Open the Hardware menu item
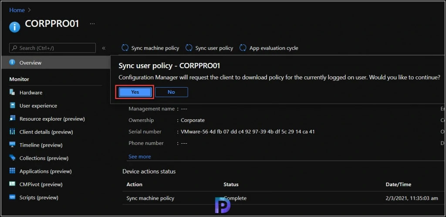 click(31, 92)
